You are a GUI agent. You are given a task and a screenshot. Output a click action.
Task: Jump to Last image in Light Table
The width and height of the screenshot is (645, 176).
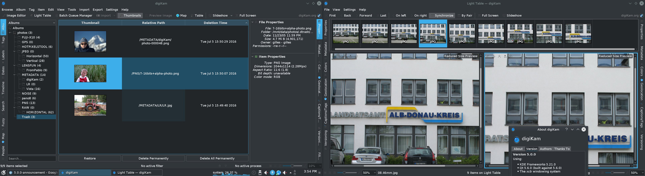[x=381, y=15]
